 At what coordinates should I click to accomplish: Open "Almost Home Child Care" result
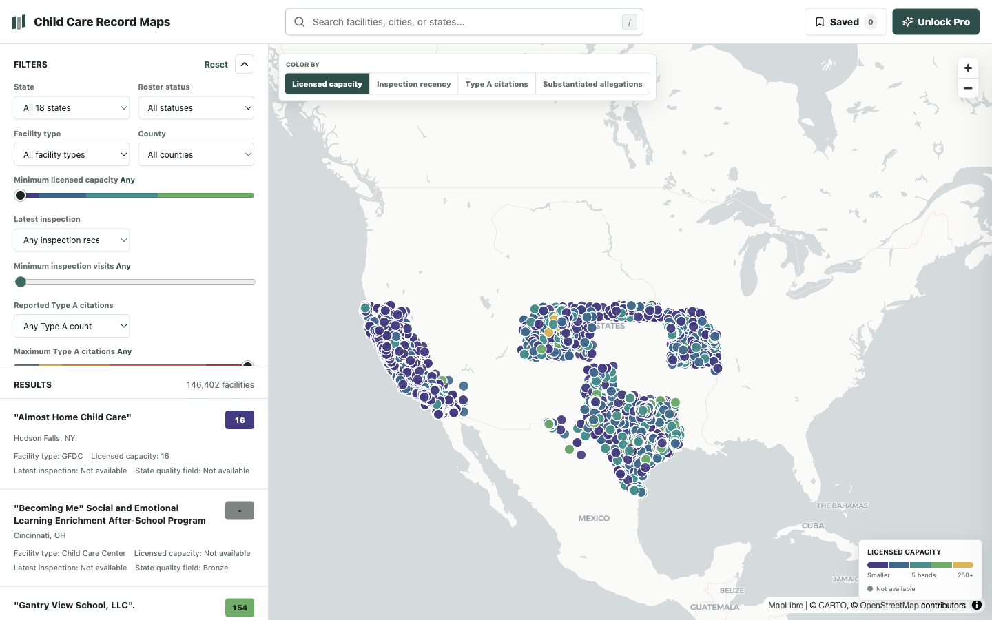pyautogui.click(x=134, y=444)
